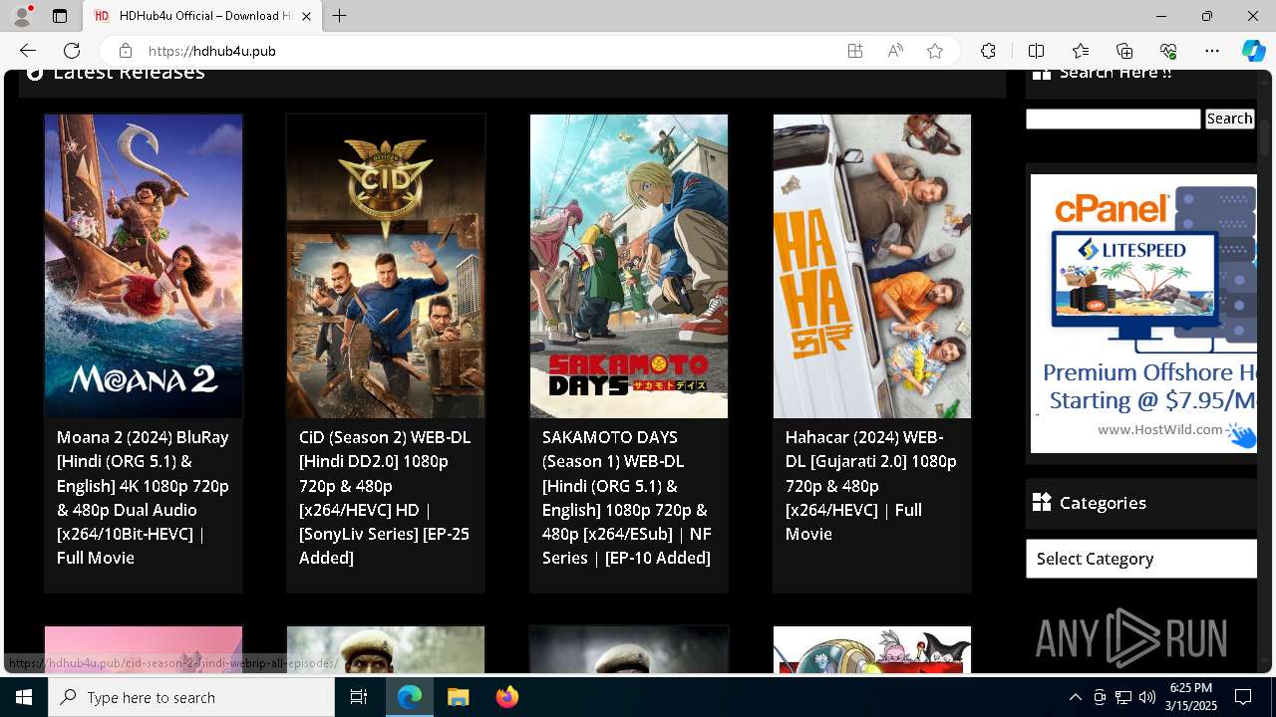This screenshot has height=717, width=1276.
Task: Switch to the HDHub4u Official tab
Action: point(202,16)
